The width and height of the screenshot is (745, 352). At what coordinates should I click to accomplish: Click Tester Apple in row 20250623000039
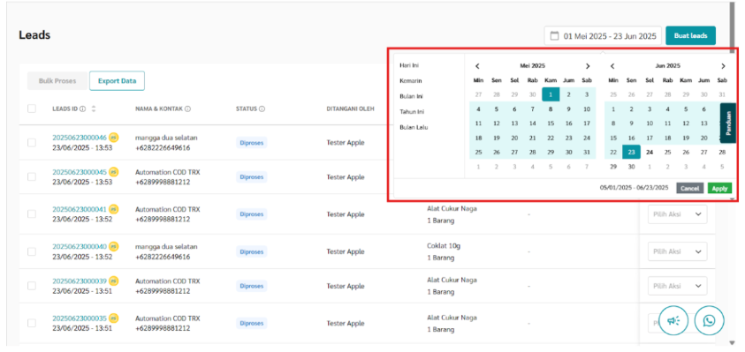click(346, 286)
